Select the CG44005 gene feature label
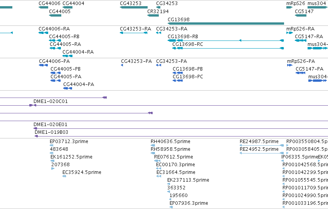The height and width of the screenshot is (209, 328). (60, 11)
